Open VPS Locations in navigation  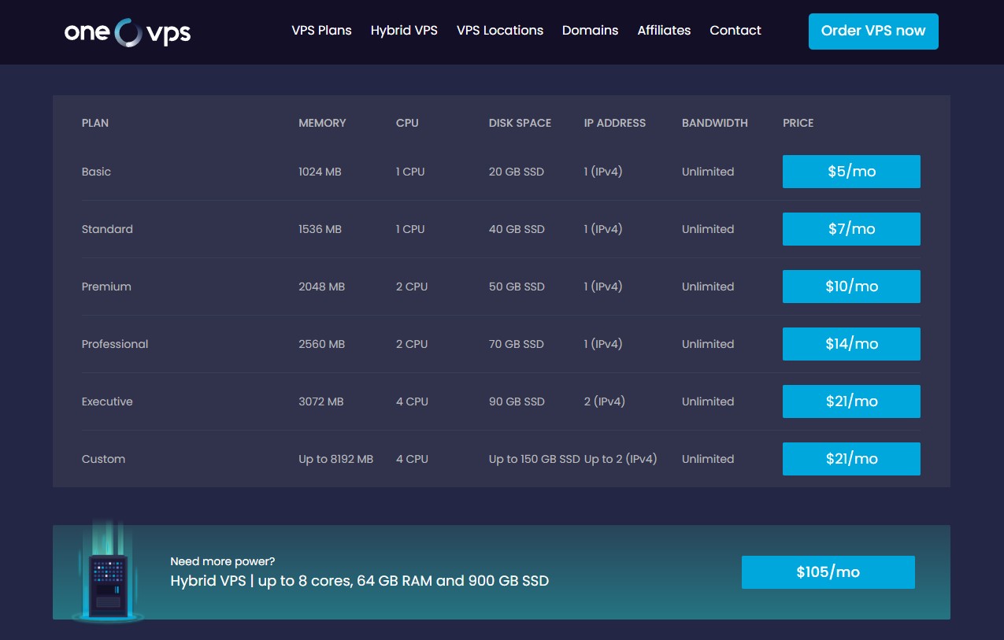(500, 30)
